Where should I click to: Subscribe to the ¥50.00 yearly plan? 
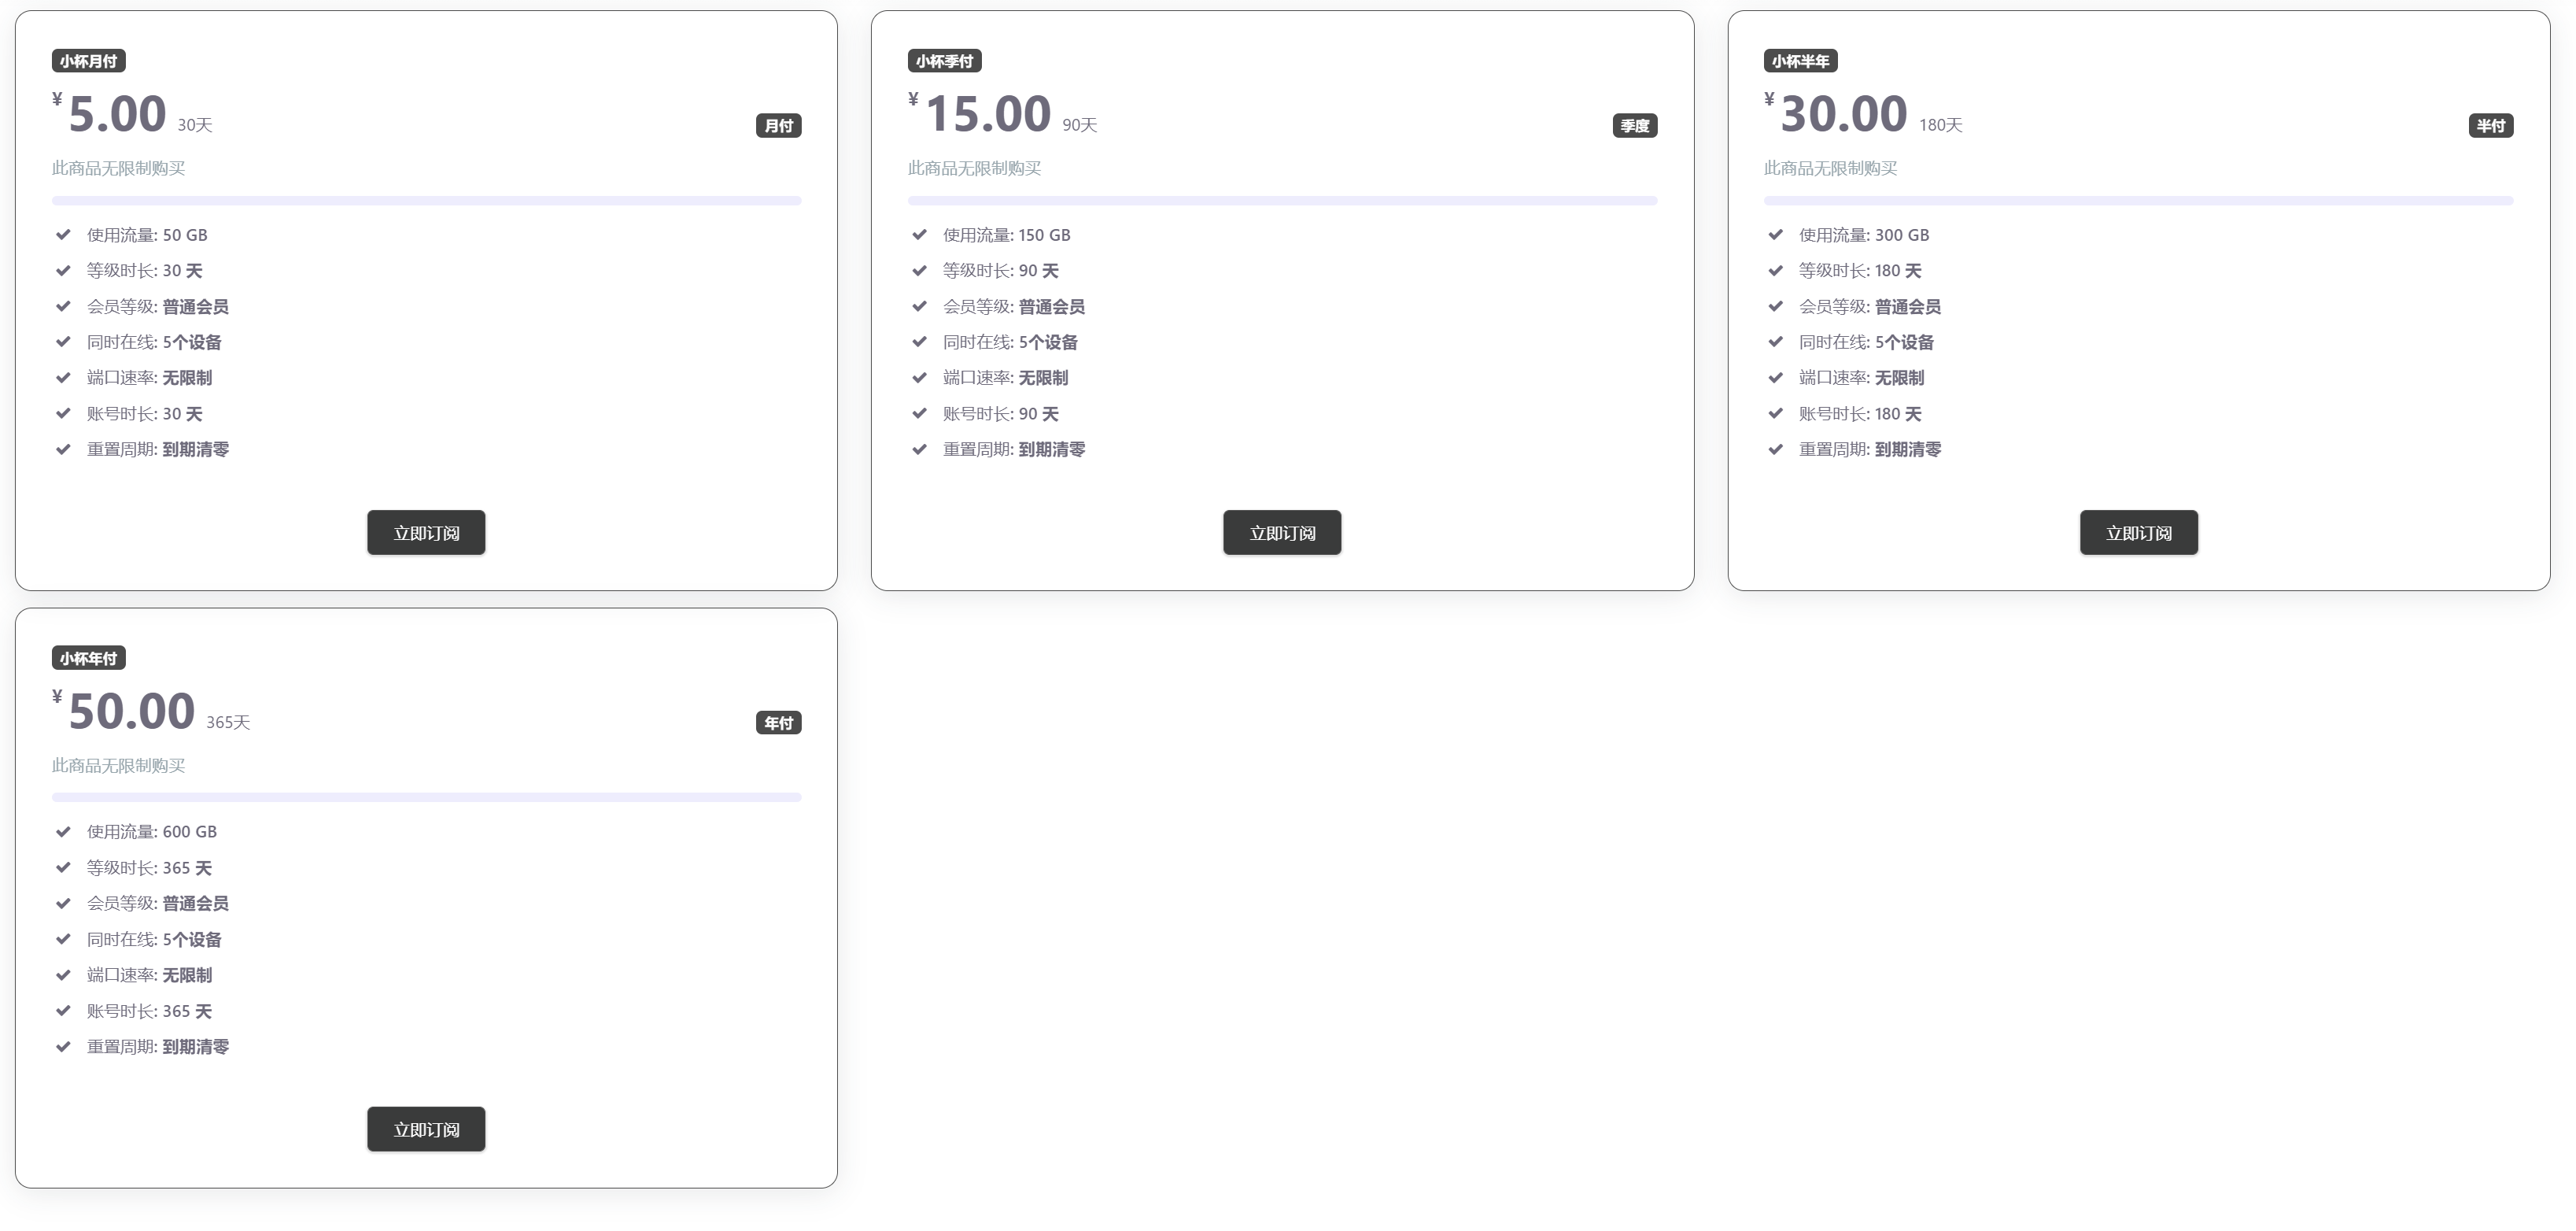coord(426,1129)
